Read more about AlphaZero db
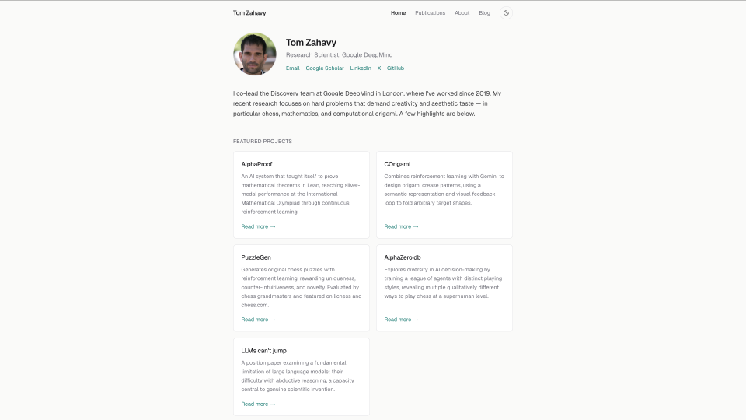The height and width of the screenshot is (420, 746). click(401, 320)
